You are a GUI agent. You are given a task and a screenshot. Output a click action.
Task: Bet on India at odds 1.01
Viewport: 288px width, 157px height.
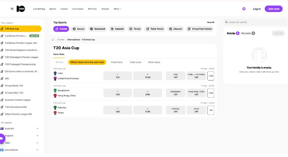(x=118, y=76)
